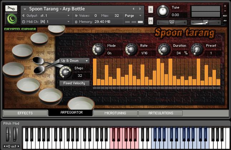Toggle the PV button
This screenshot has height=150, width=231.
(x=225, y=21)
